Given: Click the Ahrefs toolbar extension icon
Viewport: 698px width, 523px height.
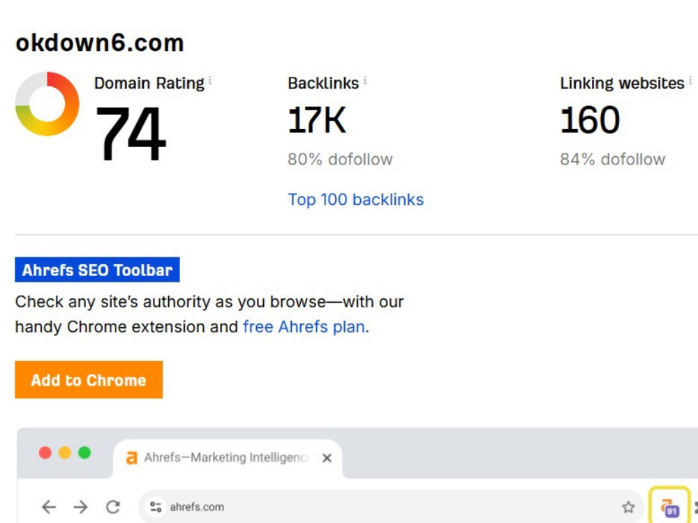Looking at the screenshot, I should tap(669, 508).
